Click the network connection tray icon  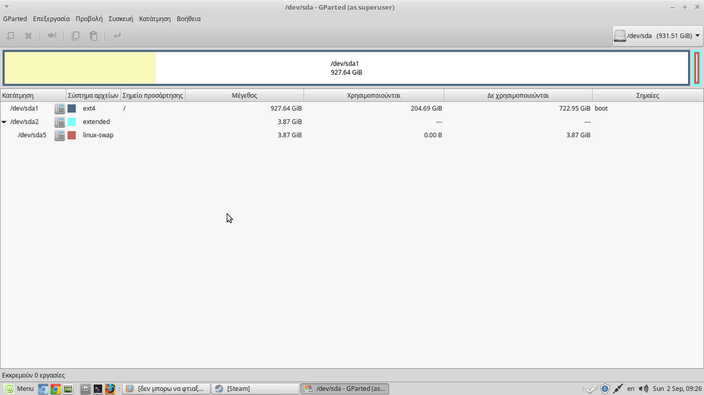tap(618, 389)
